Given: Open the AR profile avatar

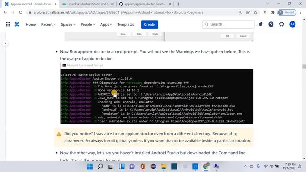Looking at the screenshot, I should [x=292, y=24].
